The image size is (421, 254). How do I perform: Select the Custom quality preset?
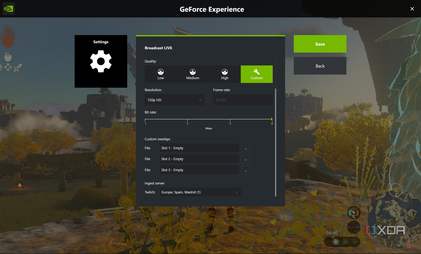pyautogui.click(x=256, y=74)
